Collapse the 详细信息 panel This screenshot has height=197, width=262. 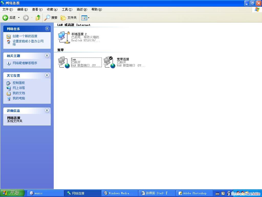(47, 111)
